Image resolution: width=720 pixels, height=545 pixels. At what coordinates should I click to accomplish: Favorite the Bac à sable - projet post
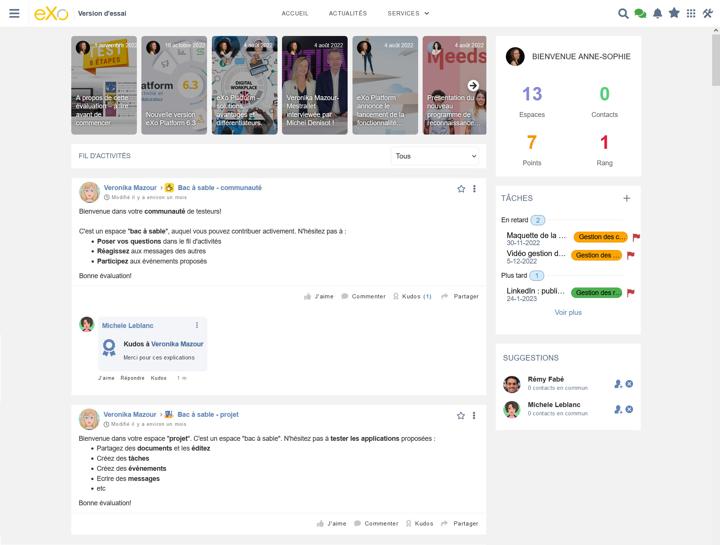(x=461, y=416)
